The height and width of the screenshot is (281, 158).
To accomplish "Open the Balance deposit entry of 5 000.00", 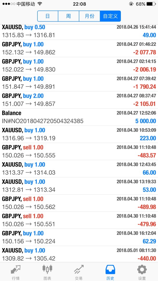I will [x=79, y=117].
